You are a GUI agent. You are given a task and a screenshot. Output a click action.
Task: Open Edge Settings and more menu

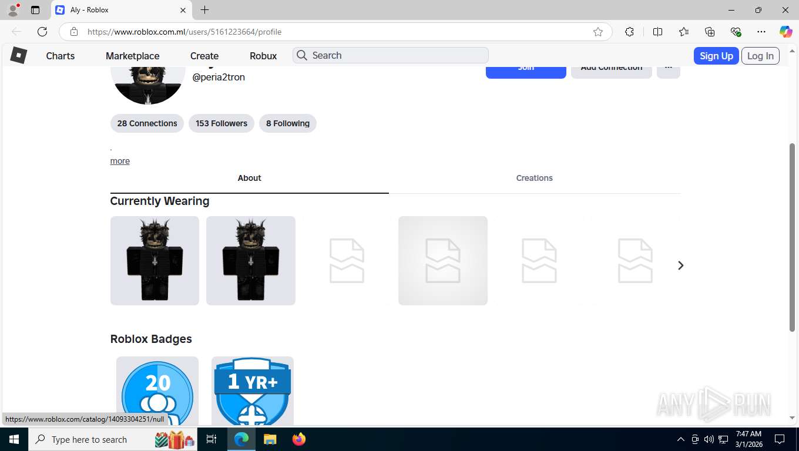[x=761, y=32]
